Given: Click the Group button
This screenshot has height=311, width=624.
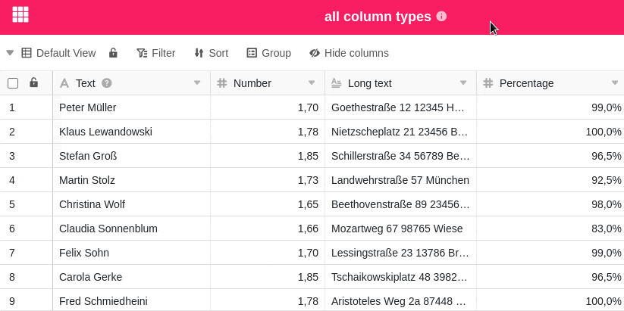Looking at the screenshot, I should click(268, 53).
